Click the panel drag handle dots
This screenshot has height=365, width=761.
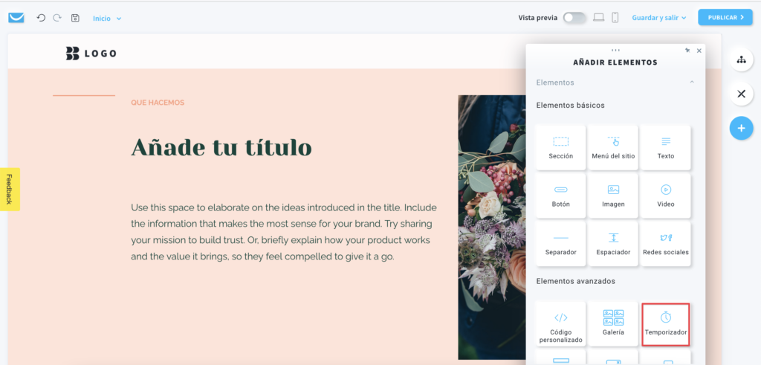point(615,50)
